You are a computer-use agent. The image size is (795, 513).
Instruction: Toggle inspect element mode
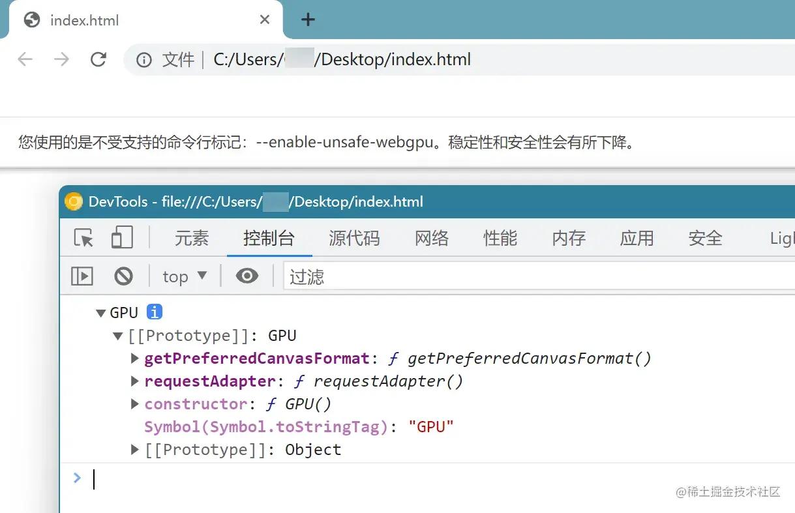click(83, 238)
